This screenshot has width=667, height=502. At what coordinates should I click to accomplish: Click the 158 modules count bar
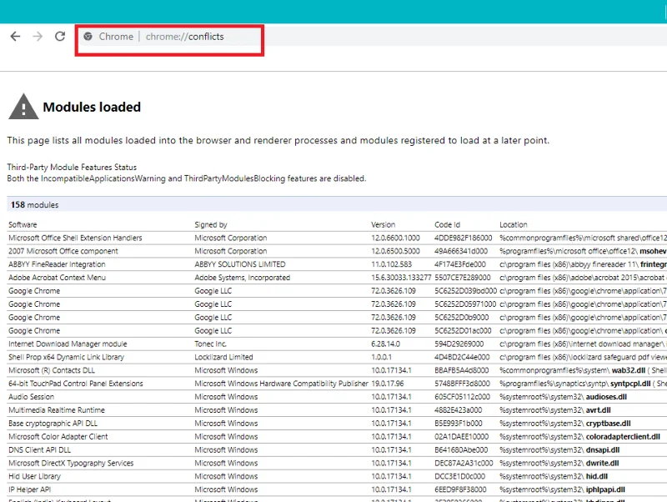(x=333, y=204)
